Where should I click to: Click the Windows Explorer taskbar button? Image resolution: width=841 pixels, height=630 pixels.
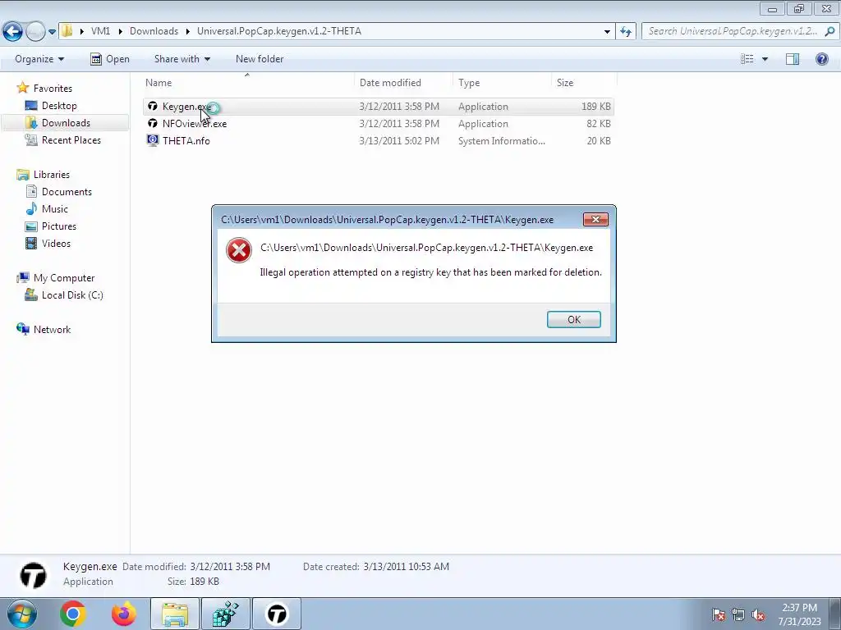[175, 614]
